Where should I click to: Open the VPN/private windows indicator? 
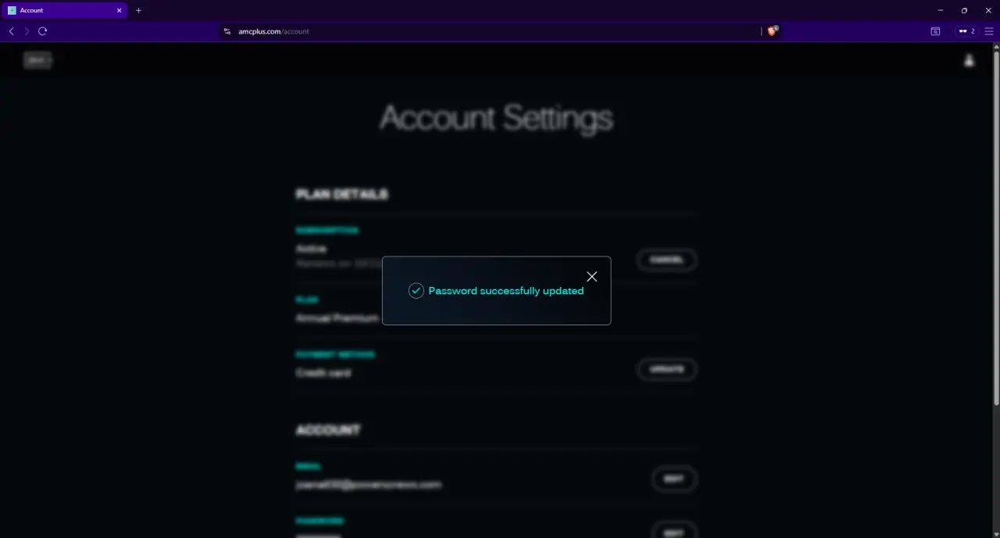point(967,31)
